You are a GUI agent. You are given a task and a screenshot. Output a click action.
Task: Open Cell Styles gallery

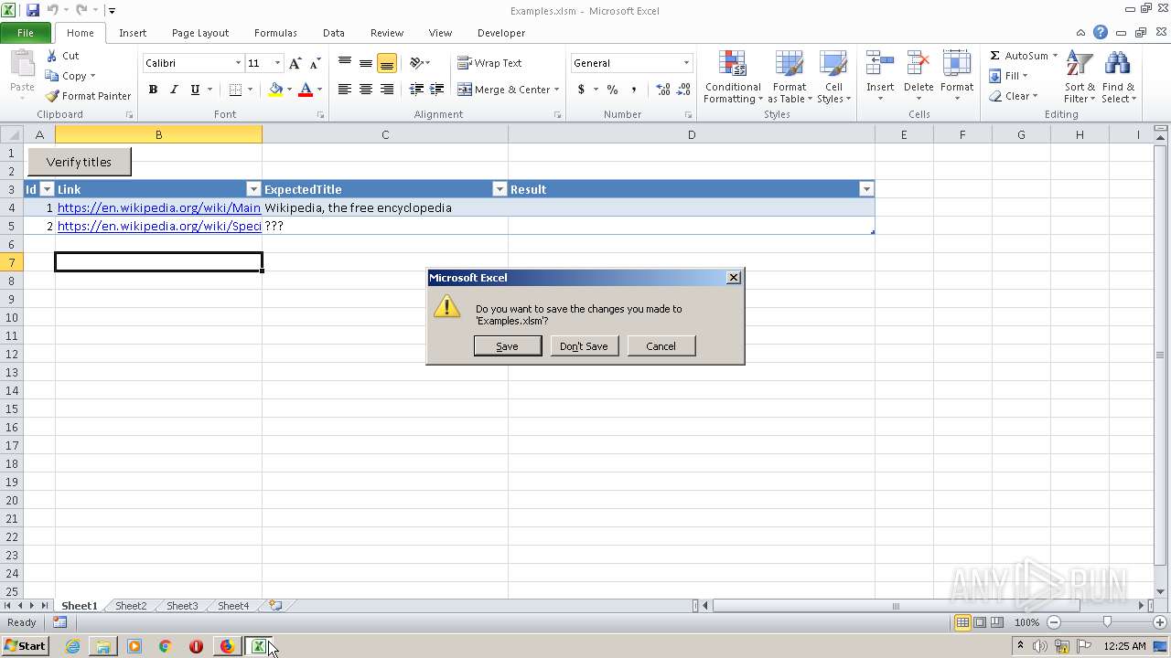point(833,77)
